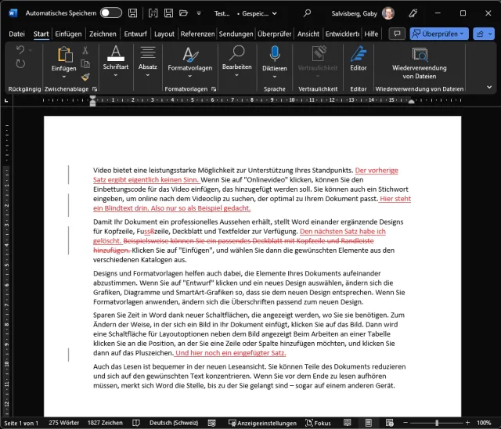Open the search magnifier in title bar

307,13
